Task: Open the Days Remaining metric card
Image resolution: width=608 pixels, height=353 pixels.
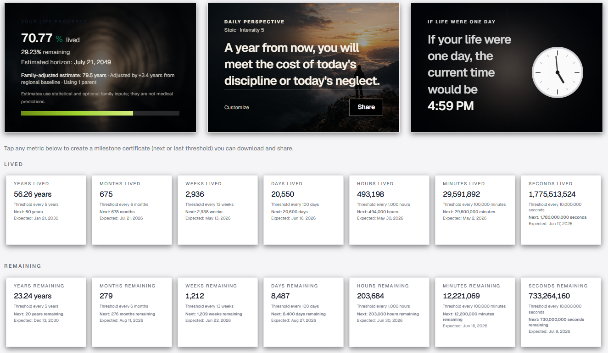Action: [x=303, y=312]
